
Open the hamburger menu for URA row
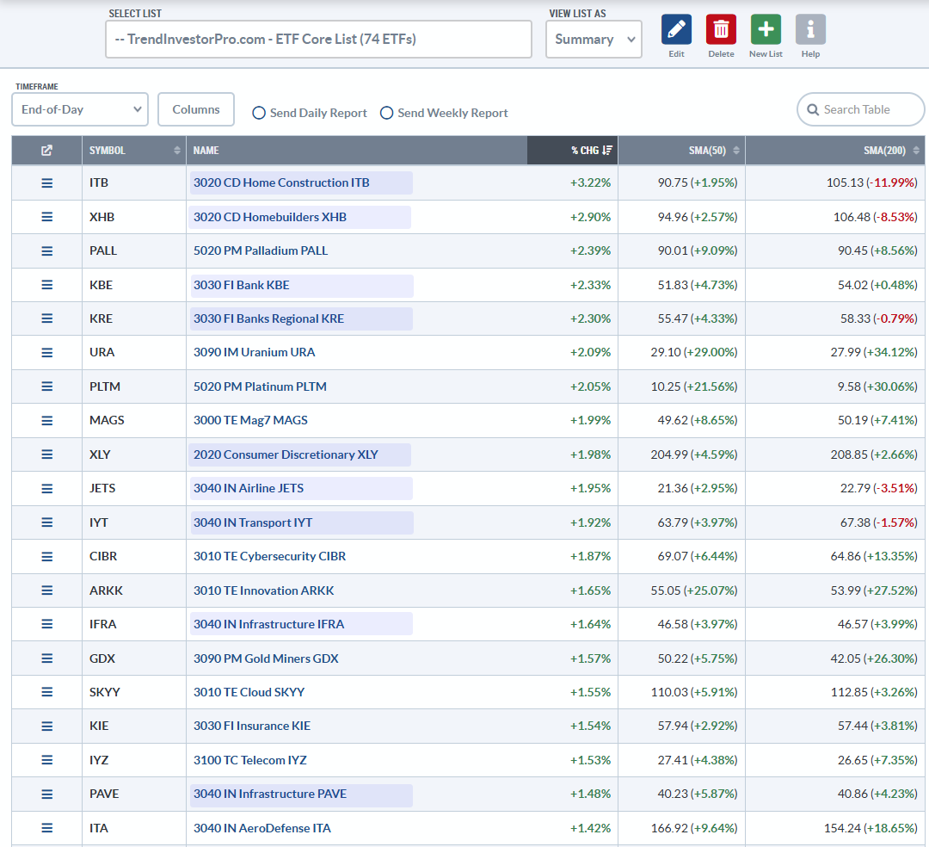46,353
